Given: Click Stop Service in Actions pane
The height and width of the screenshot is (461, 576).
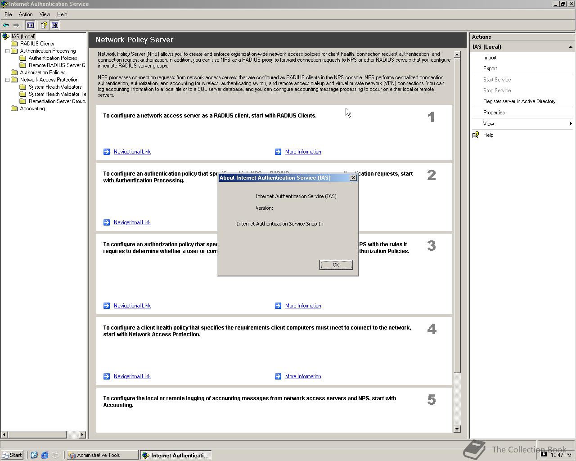Looking at the screenshot, I should coord(497,90).
